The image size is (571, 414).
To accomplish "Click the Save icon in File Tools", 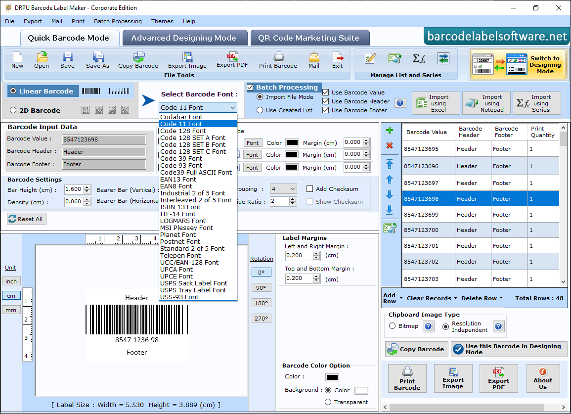I will click(67, 60).
